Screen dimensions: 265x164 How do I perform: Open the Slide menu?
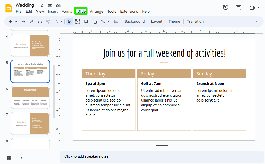(82, 11)
